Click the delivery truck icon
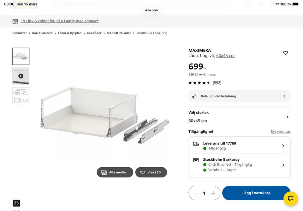303x211 pixels. [x=196, y=144]
